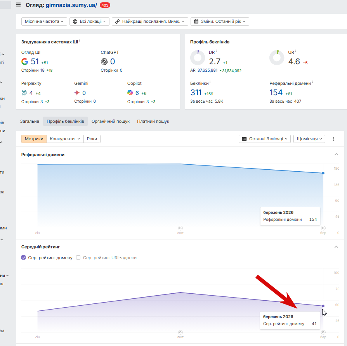Open the Конкуренти dropdown
347x346 pixels.
65,139
